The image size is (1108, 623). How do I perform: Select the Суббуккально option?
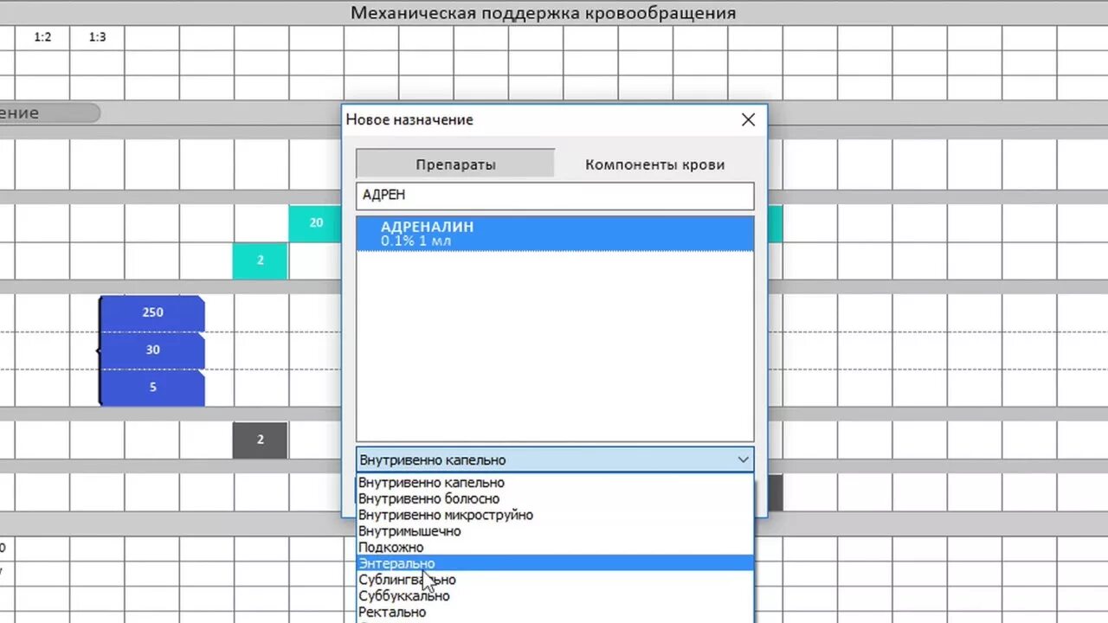[403, 595]
